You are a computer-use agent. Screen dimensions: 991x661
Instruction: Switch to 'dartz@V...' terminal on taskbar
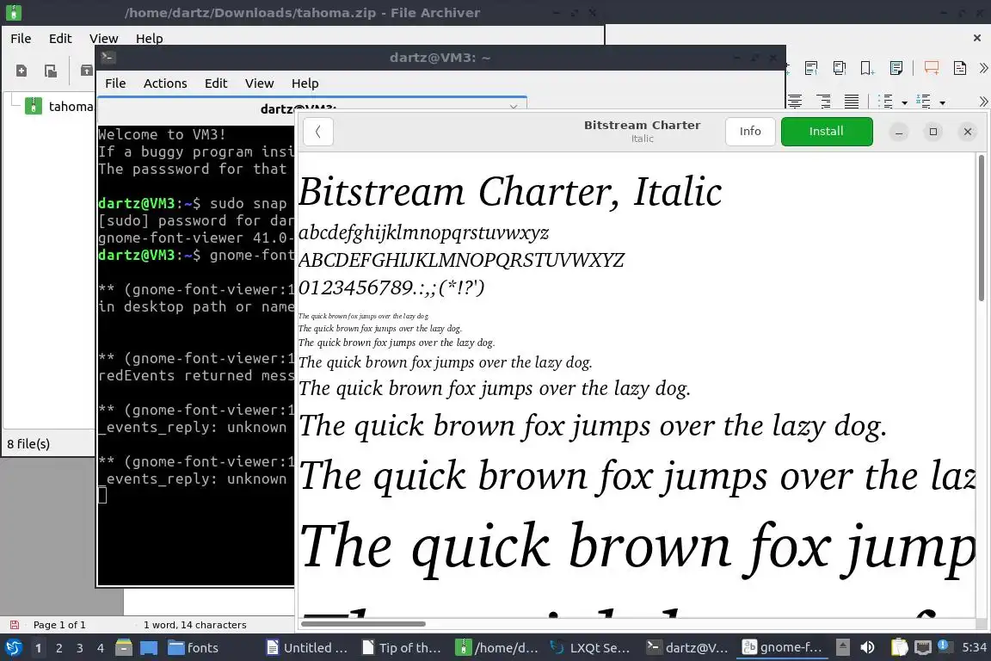coord(687,648)
